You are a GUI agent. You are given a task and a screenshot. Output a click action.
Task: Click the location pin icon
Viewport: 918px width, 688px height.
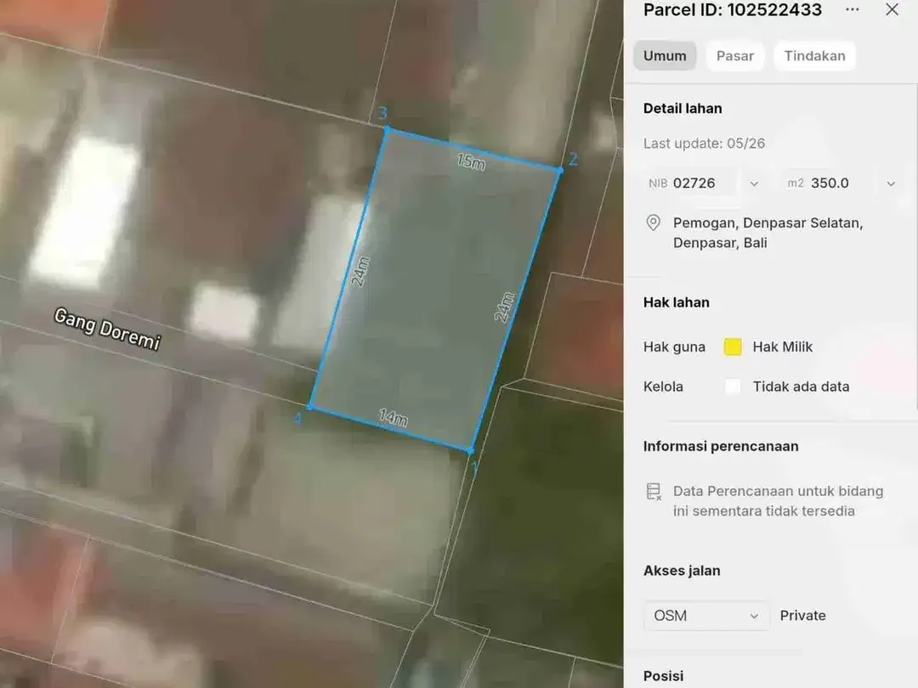coord(653,223)
